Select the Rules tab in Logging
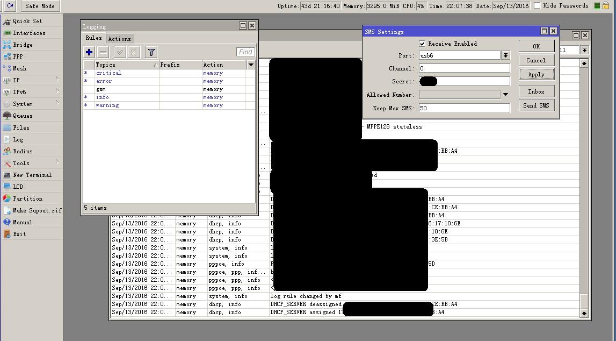 pyautogui.click(x=94, y=38)
